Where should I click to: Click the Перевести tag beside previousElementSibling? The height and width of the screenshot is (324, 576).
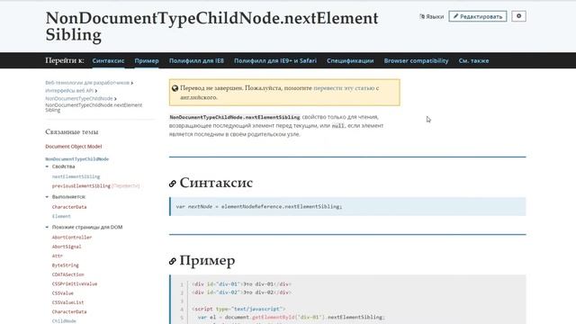(x=126, y=186)
